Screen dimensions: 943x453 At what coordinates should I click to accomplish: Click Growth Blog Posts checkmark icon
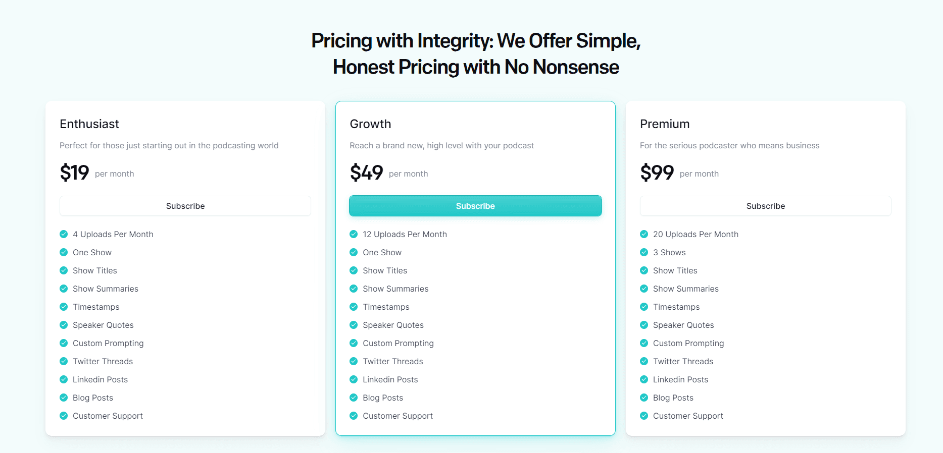pos(354,398)
